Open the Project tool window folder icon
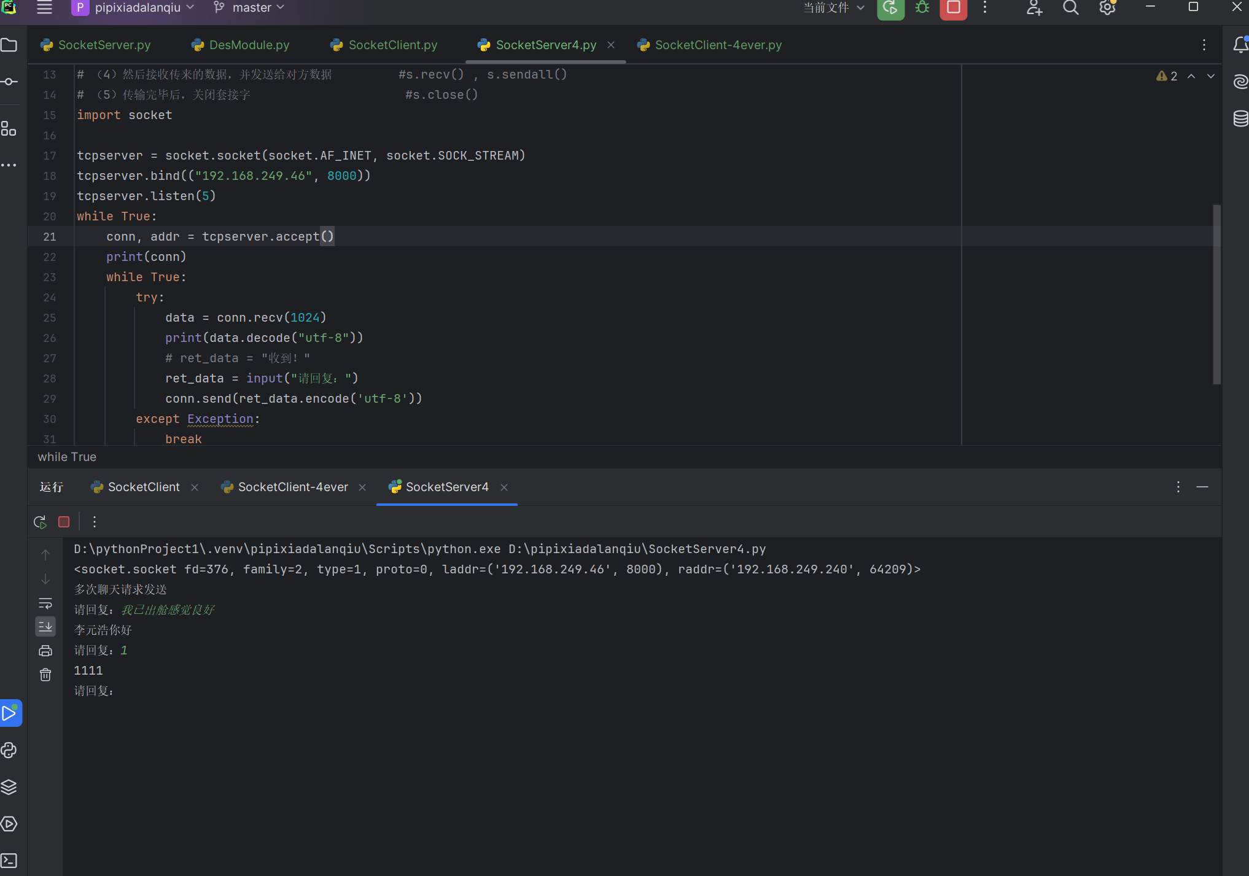 (x=9, y=45)
